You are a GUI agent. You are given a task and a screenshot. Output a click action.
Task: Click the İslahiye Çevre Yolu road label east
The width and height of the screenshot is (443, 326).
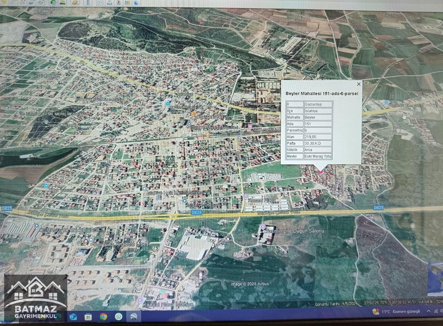point(279,212)
